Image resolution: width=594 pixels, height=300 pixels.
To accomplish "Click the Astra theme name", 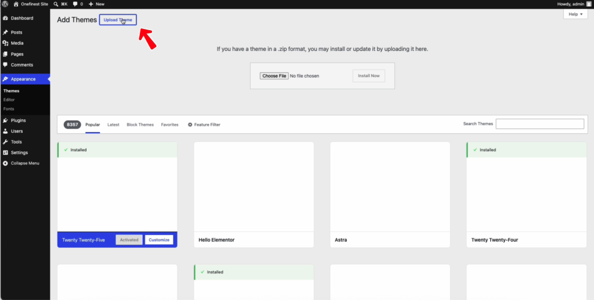I will (x=341, y=240).
